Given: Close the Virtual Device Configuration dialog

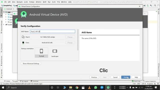Looking at the screenshot, I should 139,6.
